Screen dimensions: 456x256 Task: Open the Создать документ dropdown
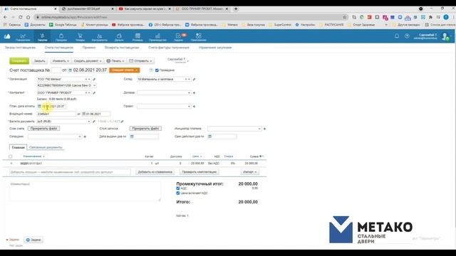pyautogui.click(x=88, y=61)
